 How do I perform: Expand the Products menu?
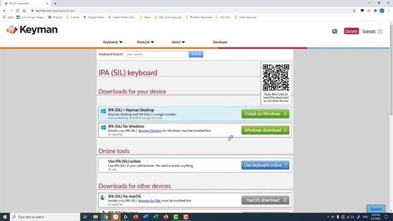coord(146,42)
